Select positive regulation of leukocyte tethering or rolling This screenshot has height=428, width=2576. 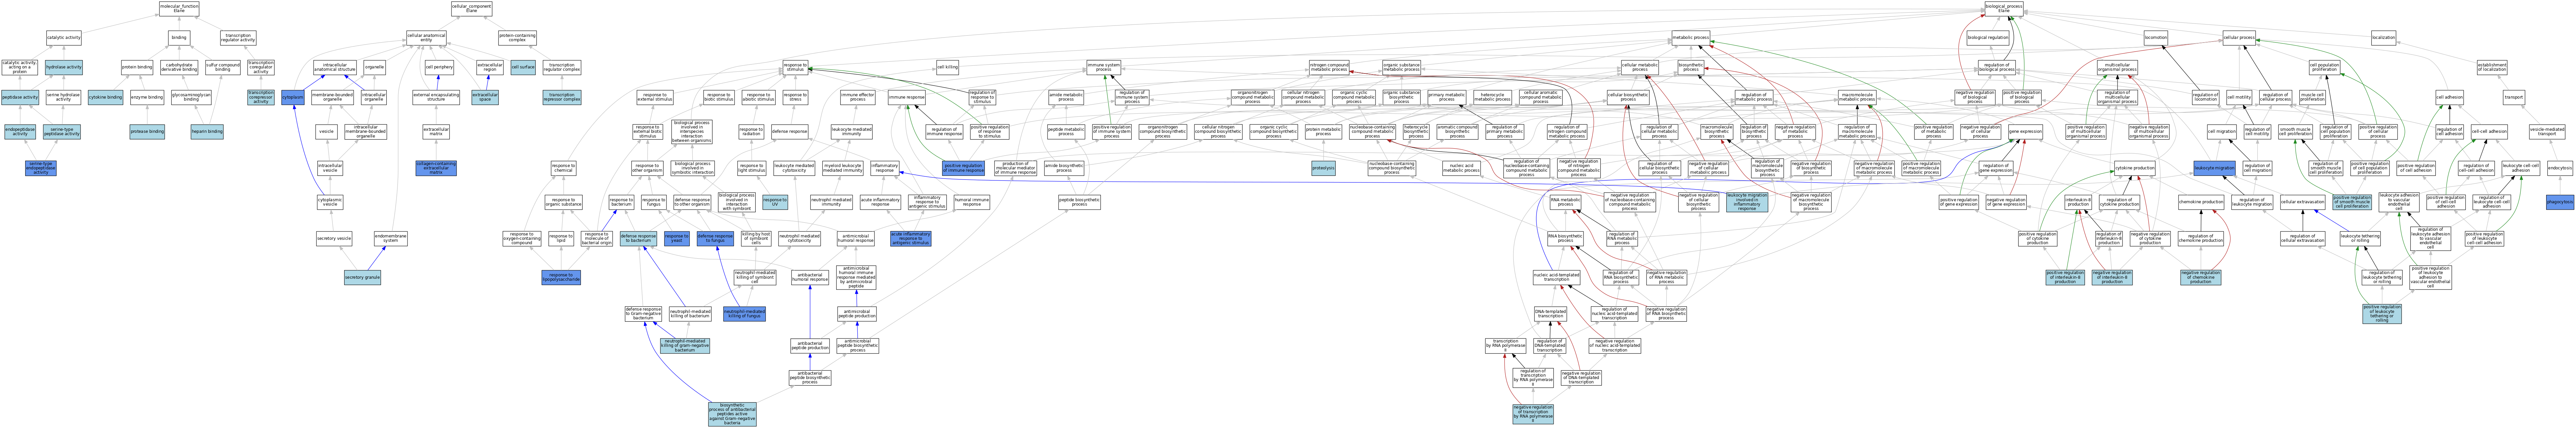[2382, 314]
